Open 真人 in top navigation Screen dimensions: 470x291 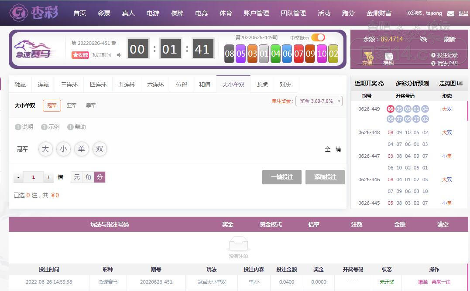click(x=128, y=13)
